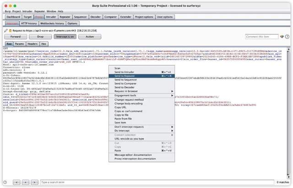Click the add plus button in search bar
The height and width of the screenshot is (188, 293).
point(26,182)
